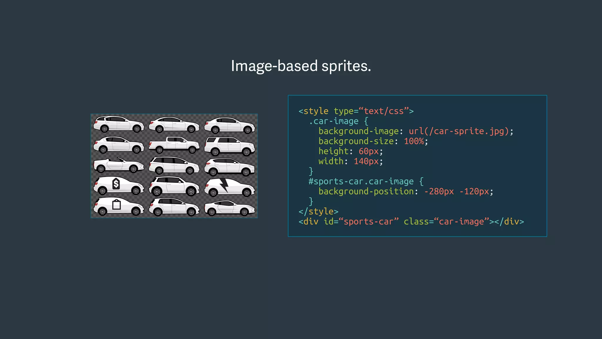Click the car with the clipboard symbol

tap(119, 207)
